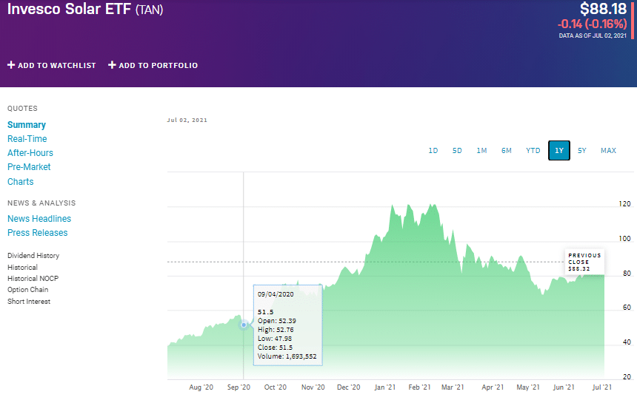
Task: Click the -0.14 (-0.16%) change text
Action: coord(593,24)
